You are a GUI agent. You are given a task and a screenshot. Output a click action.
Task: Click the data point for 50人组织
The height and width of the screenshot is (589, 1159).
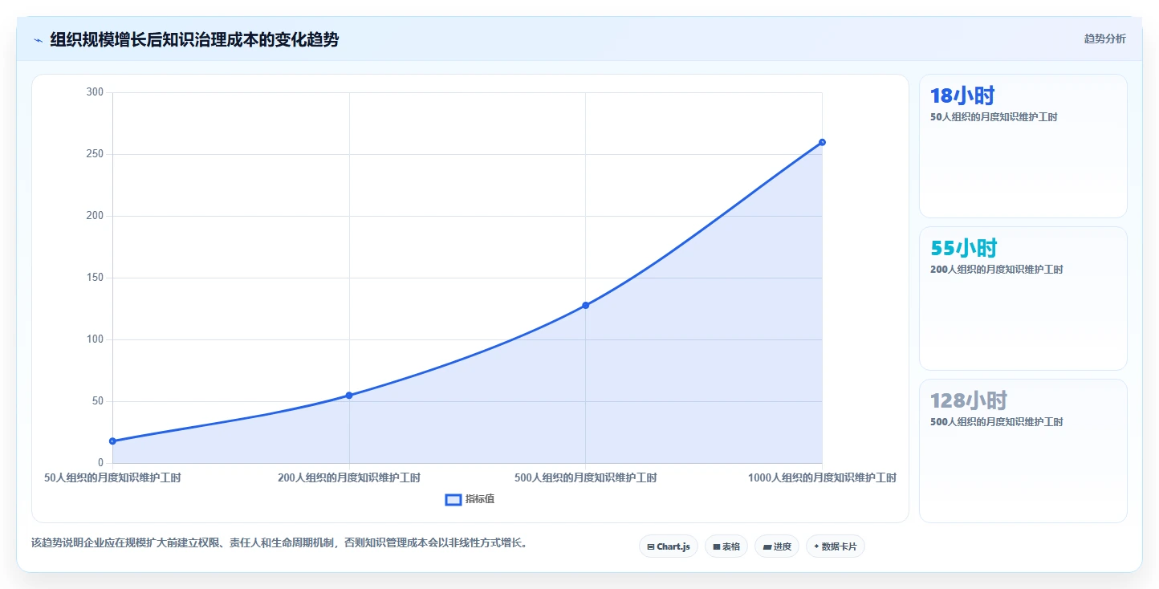(112, 441)
